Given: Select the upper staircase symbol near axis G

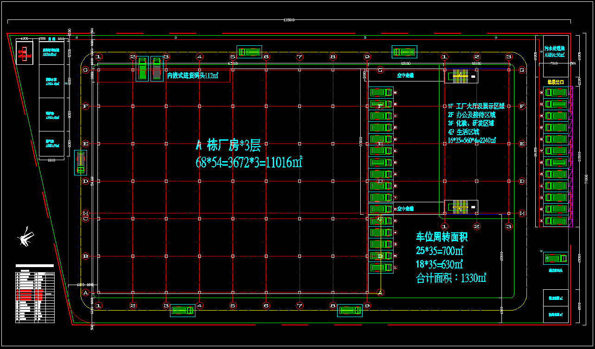Looking at the screenshot, I should [461, 76].
